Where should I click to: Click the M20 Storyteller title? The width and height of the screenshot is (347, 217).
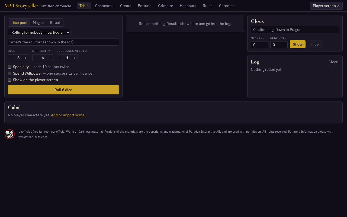pyautogui.click(x=21, y=6)
